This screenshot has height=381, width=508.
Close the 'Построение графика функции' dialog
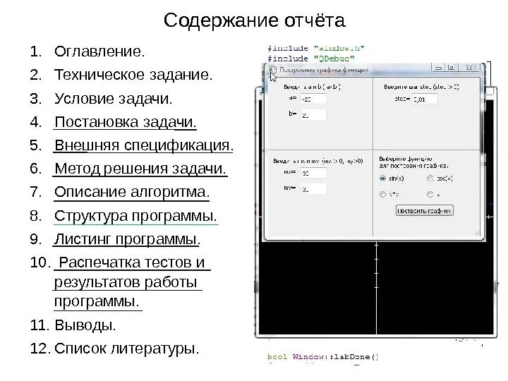click(x=468, y=68)
